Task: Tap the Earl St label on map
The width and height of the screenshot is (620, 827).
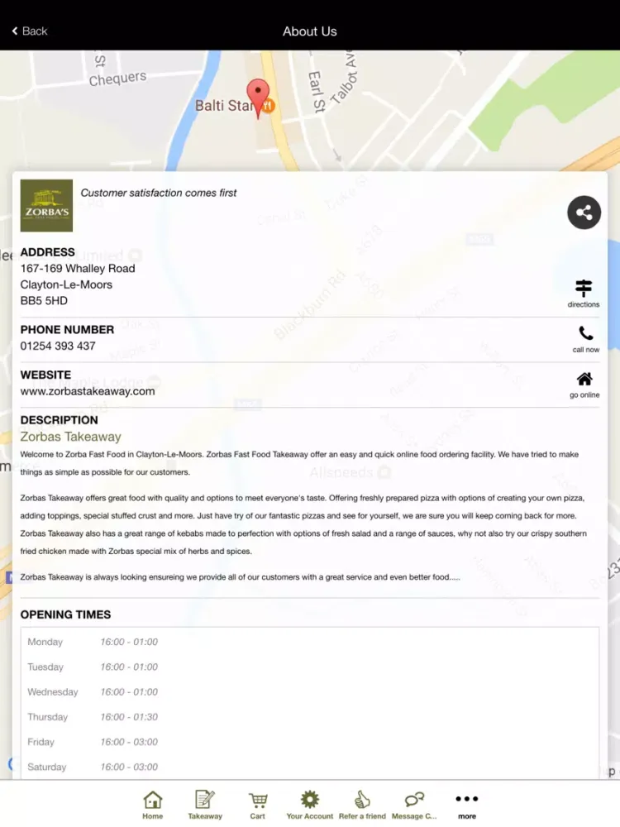Action: [x=317, y=92]
